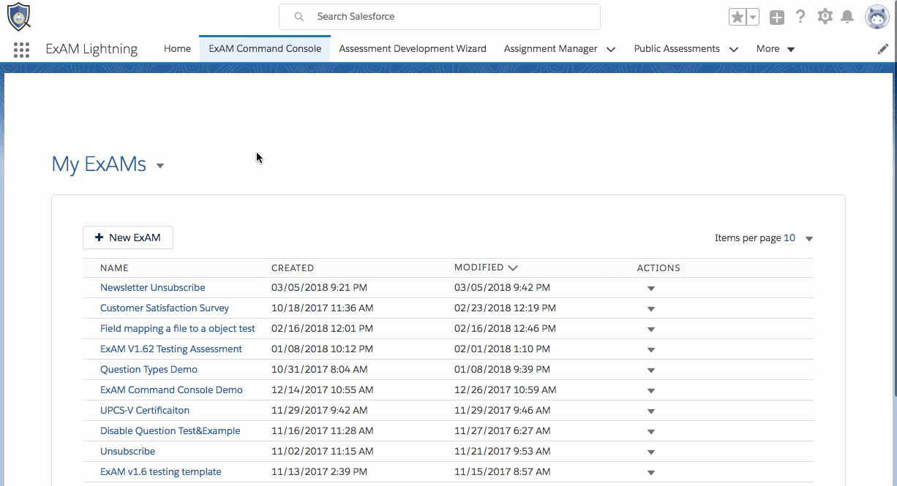This screenshot has width=897, height=486.
Task: Open actions menu for Unsubscribe row
Action: click(651, 452)
